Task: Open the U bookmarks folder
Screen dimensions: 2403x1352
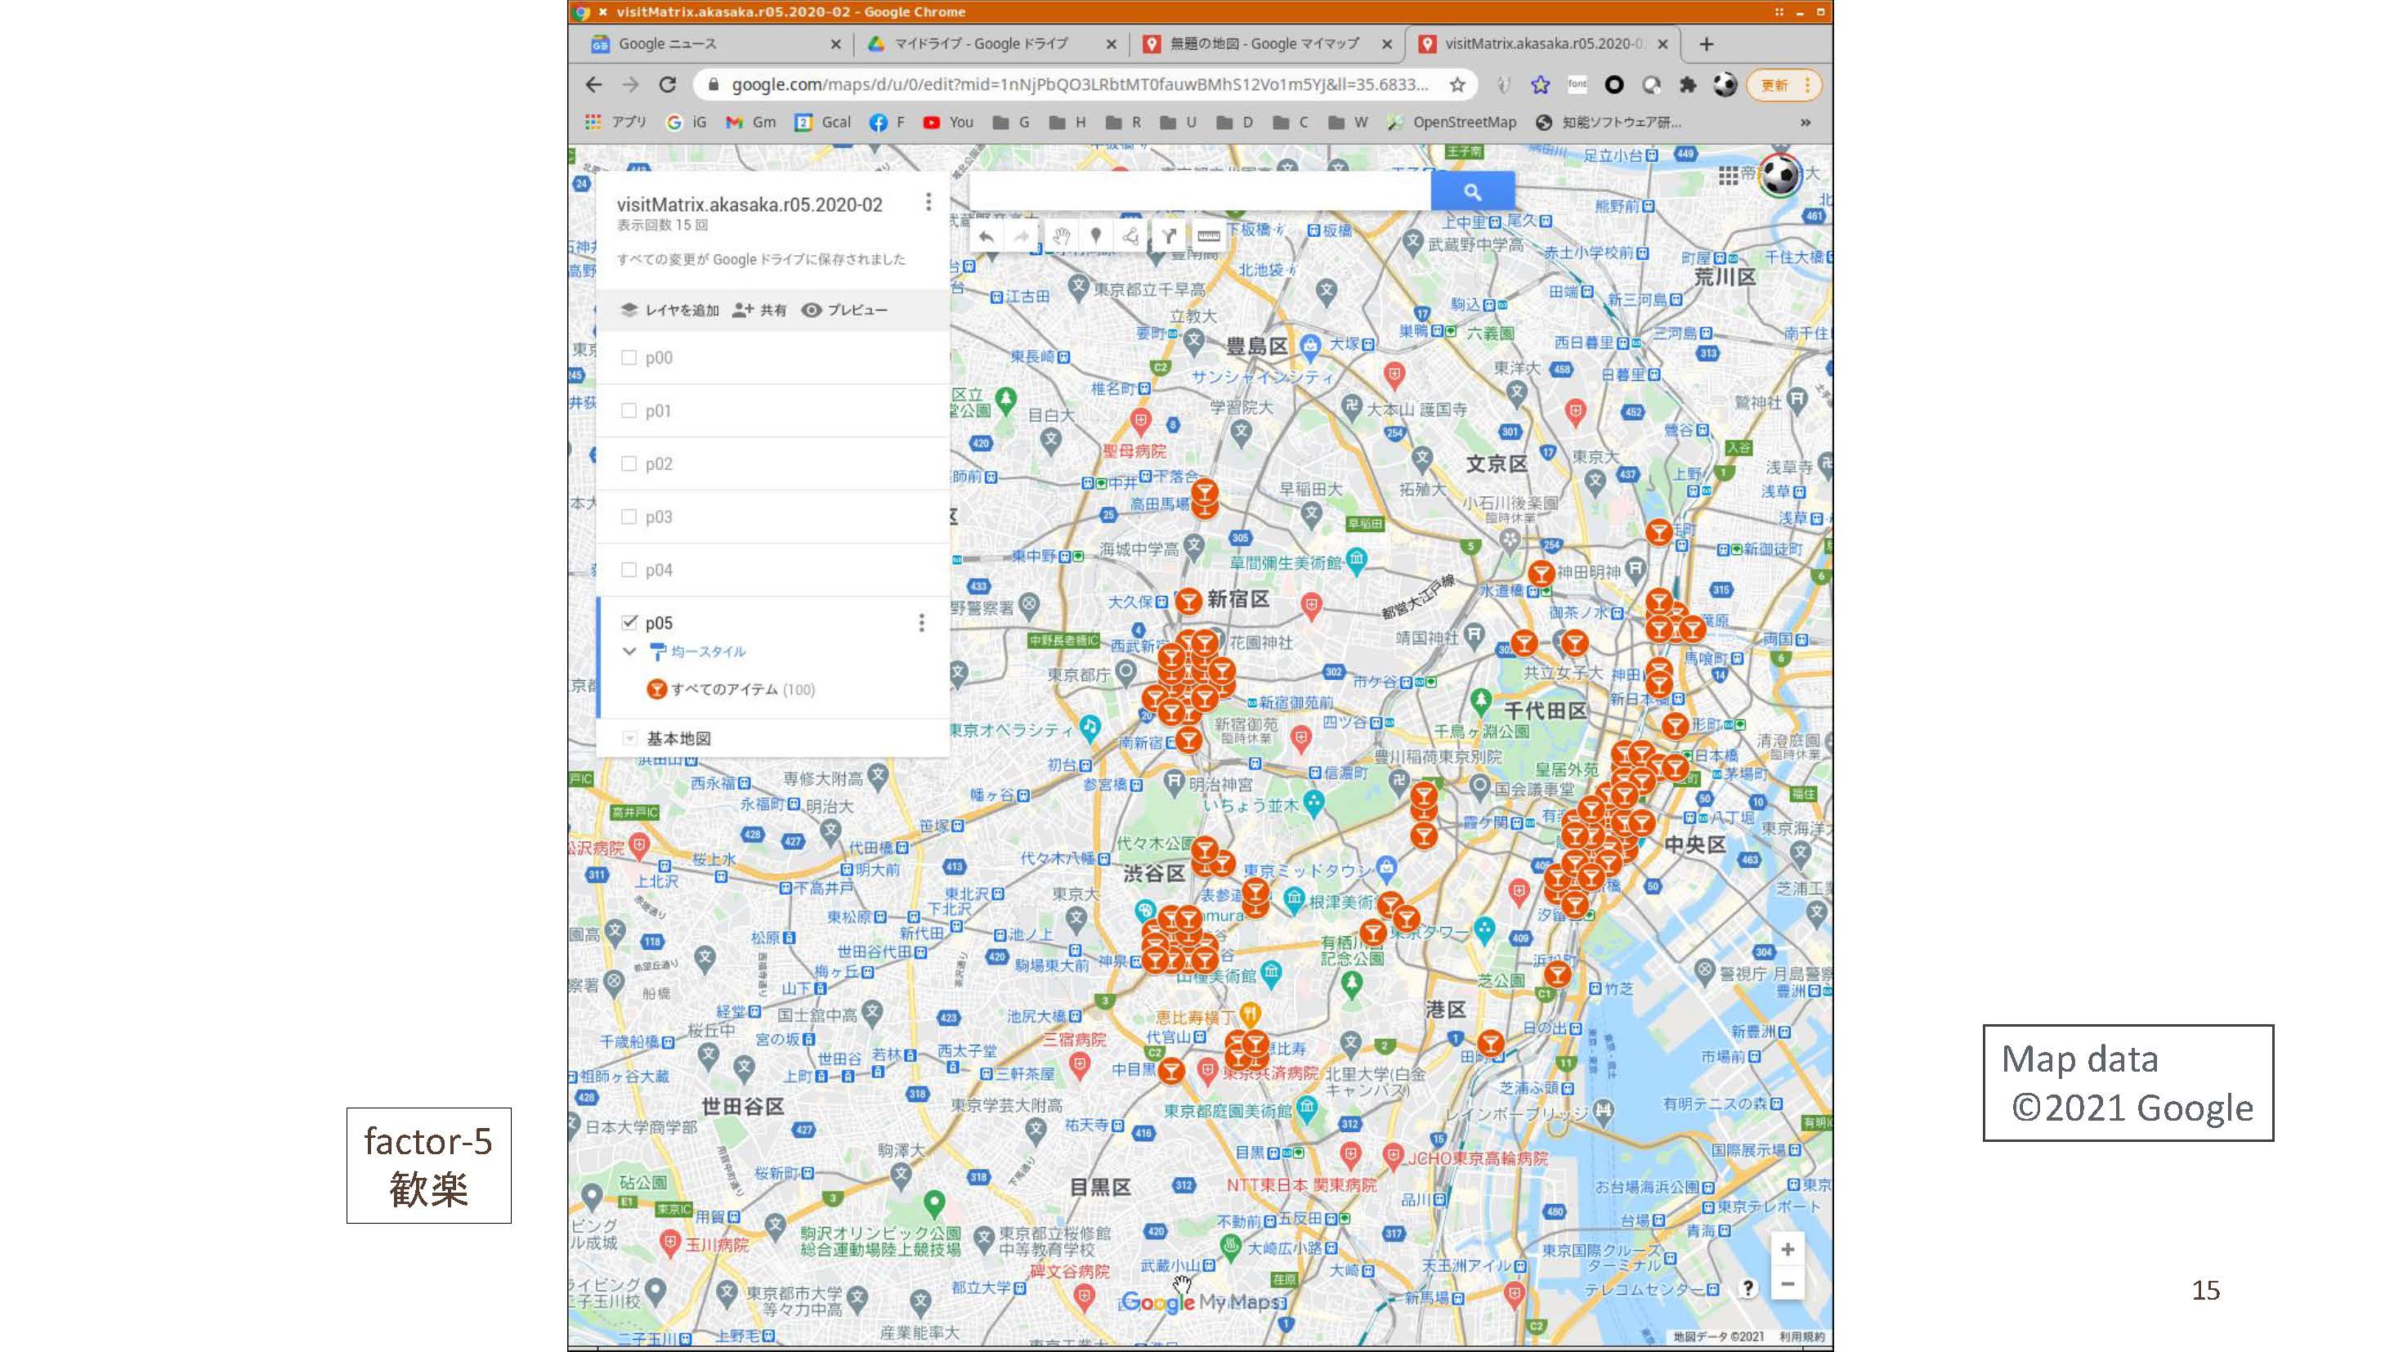Action: coord(1178,123)
